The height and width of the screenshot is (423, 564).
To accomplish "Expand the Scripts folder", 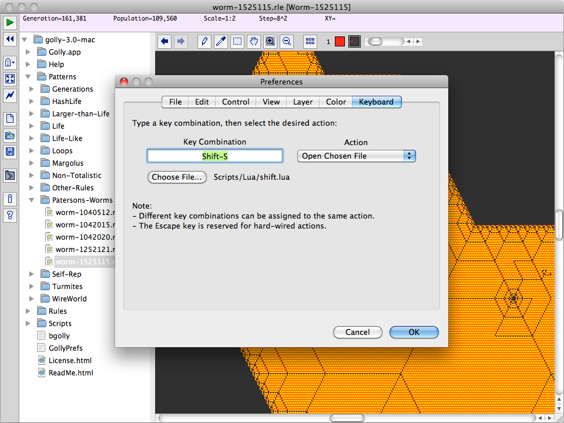I will [28, 323].
